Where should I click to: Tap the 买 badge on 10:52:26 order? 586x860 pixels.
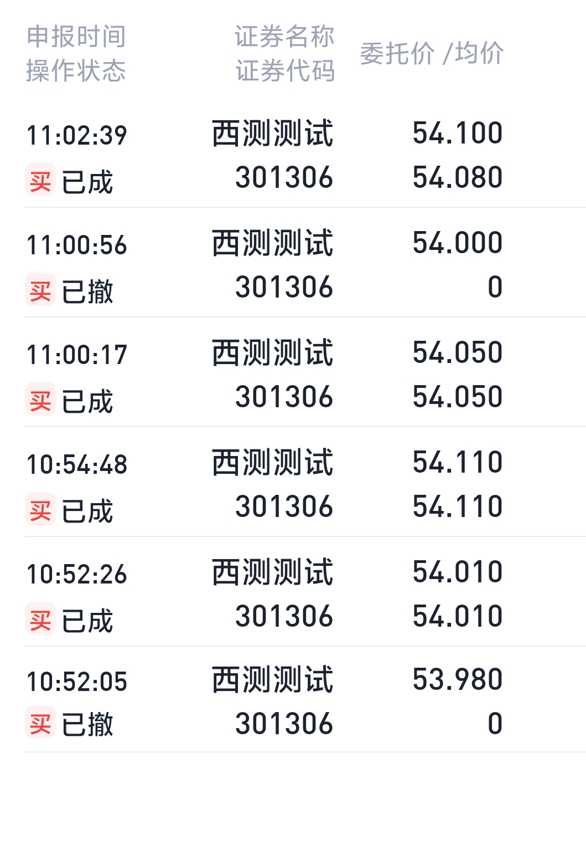tap(40, 619)
